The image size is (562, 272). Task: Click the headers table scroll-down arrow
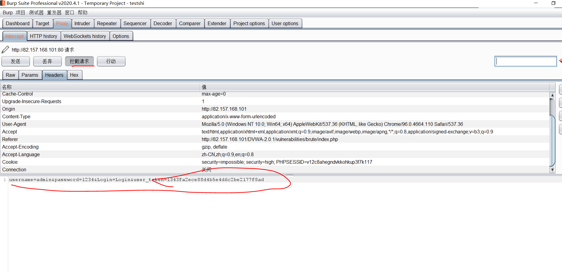[x=552, y=170]
